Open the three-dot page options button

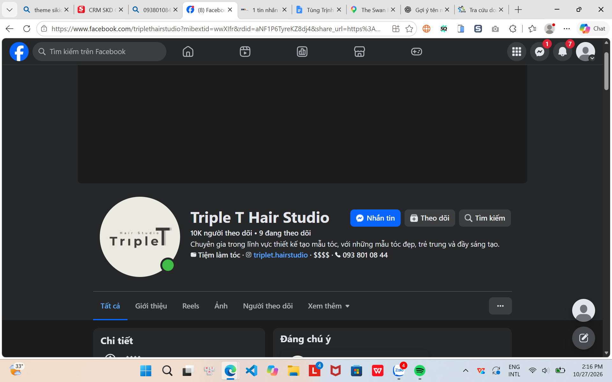tap(500, 306)
